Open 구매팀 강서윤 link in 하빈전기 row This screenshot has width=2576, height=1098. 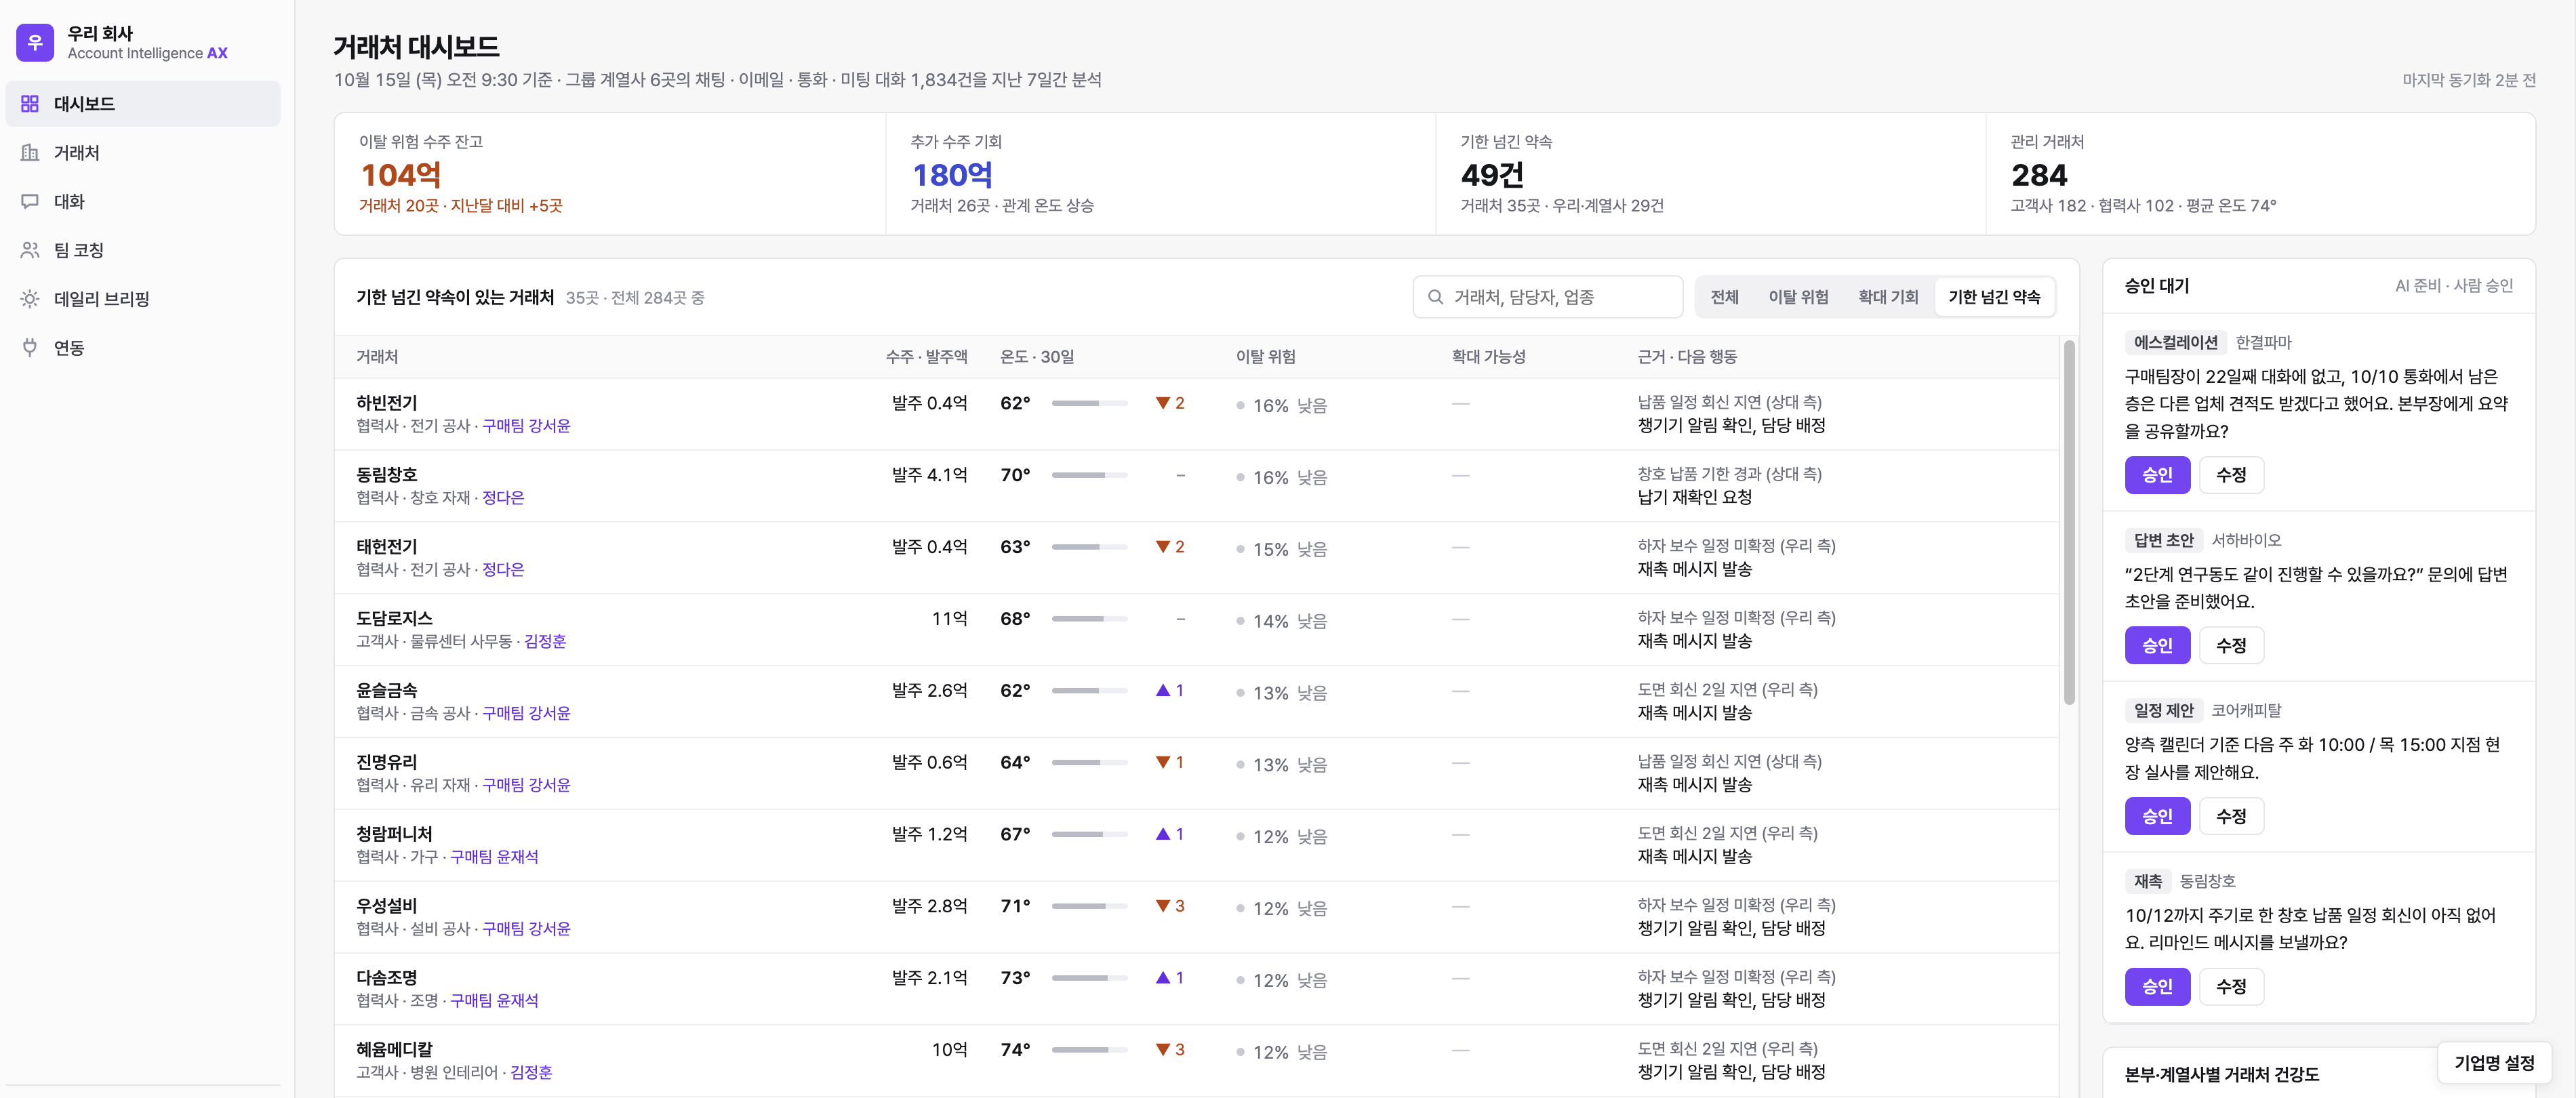click(526, 426)
